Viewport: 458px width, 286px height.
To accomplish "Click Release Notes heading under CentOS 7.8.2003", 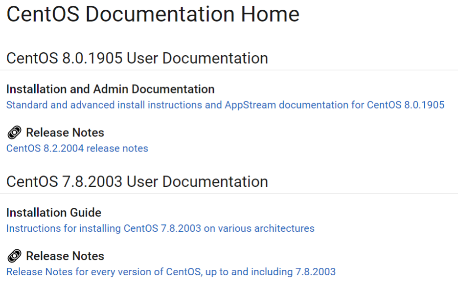I will point(65,256).
